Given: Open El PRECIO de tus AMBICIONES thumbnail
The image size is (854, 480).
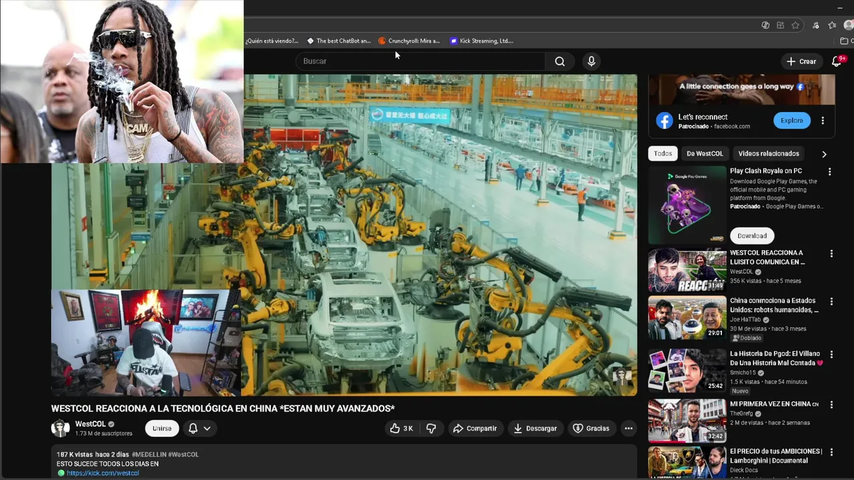Looking at the screenshot, I should (x=687, y=462).
